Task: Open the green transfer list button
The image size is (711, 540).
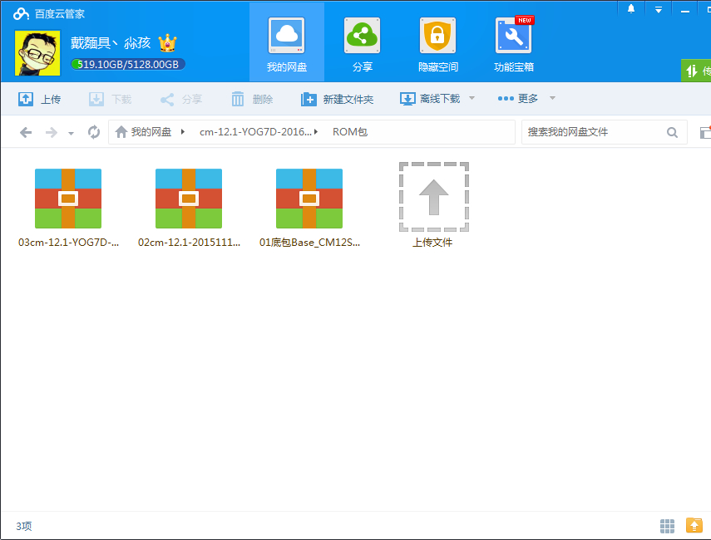Action: click(696, 71)
